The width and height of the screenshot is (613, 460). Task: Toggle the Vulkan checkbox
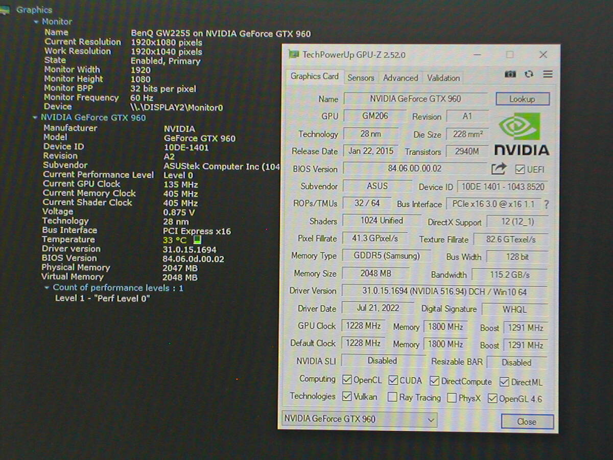point(347,397)
